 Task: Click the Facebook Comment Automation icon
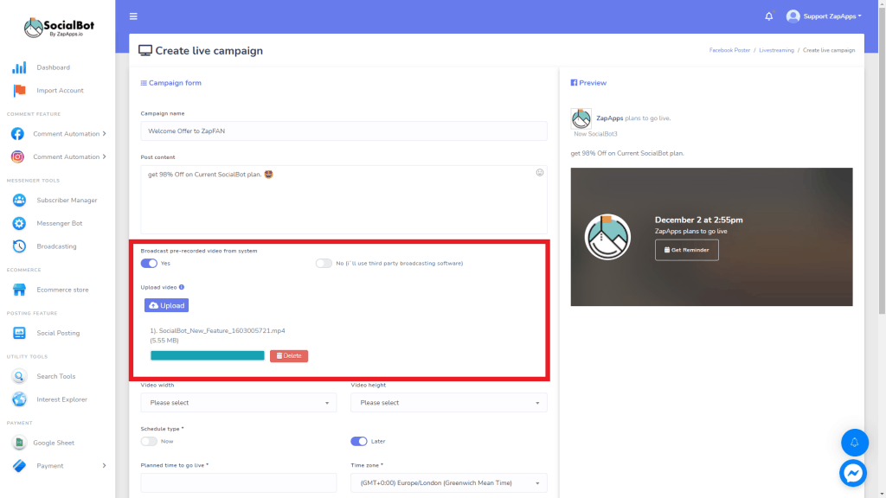coord(17,134)
